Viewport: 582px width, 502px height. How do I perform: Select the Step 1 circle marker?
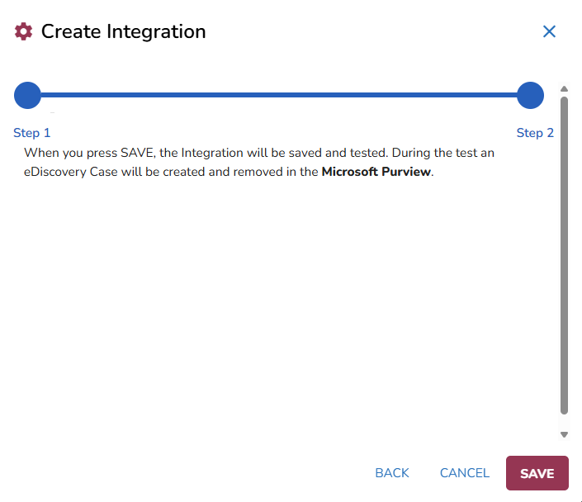(x=27, y=95)
